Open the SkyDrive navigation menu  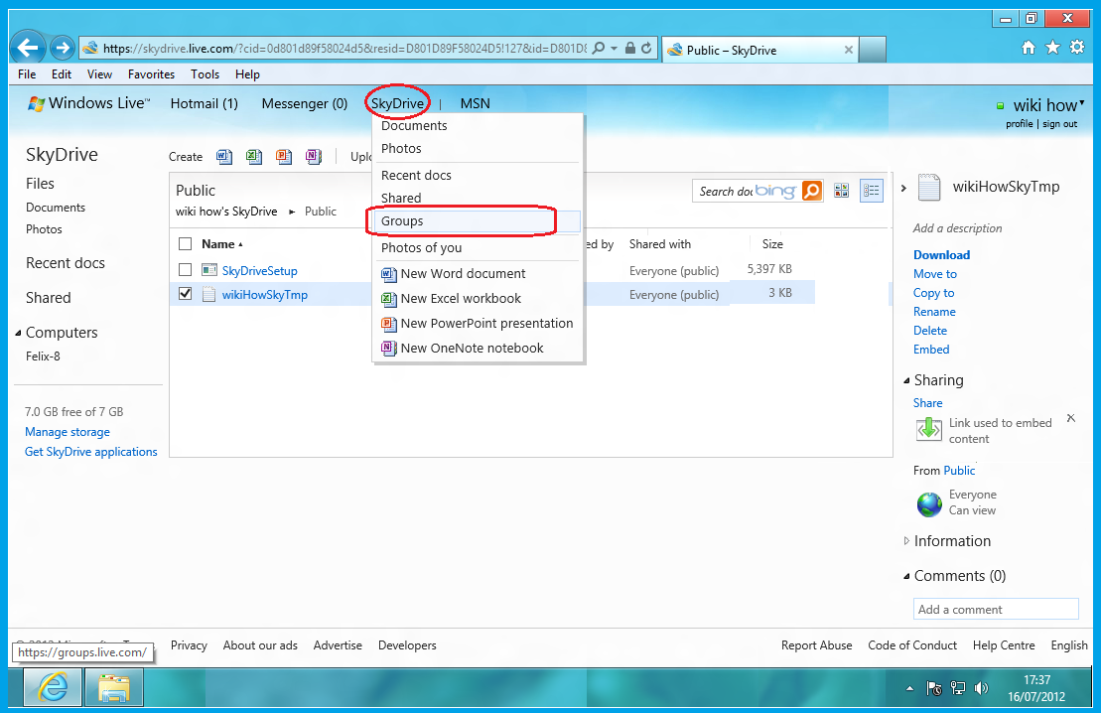click(x=397, y=103)
